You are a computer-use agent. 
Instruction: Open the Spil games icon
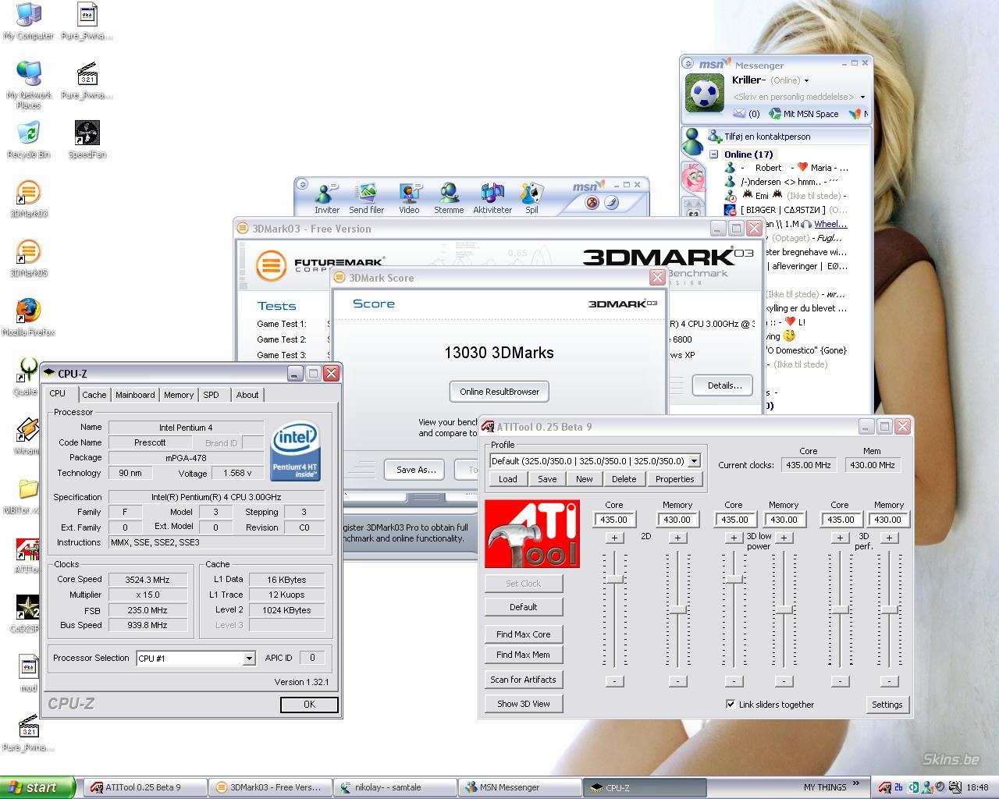click(x=531, y=194)
